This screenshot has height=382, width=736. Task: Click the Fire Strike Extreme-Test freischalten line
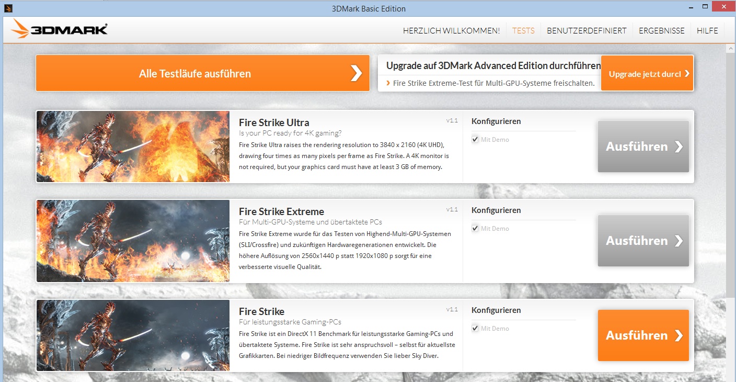click(494, 83)
